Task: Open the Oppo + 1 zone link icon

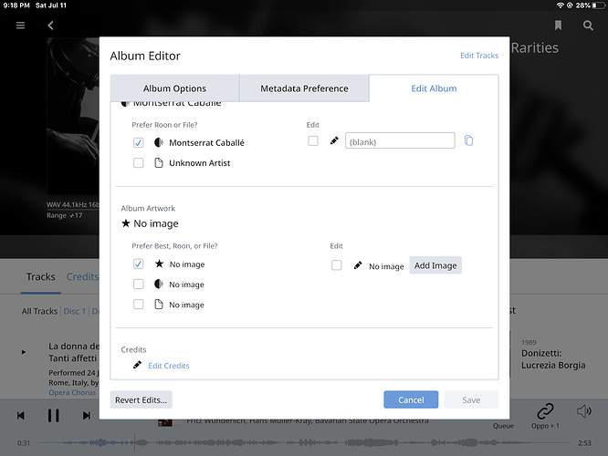Action: click(x=545, y=411)
